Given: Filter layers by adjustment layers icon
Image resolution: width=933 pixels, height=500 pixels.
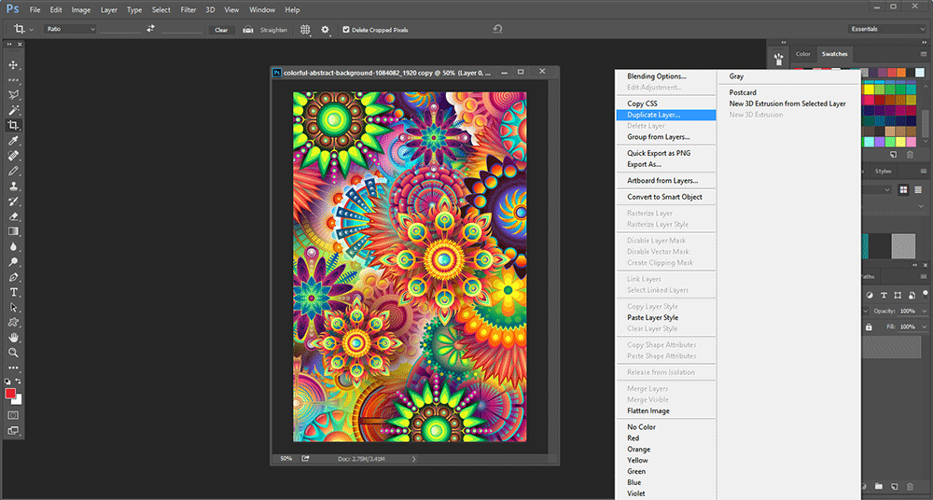Looking at the screenshot, I should (x=870, y=295).
